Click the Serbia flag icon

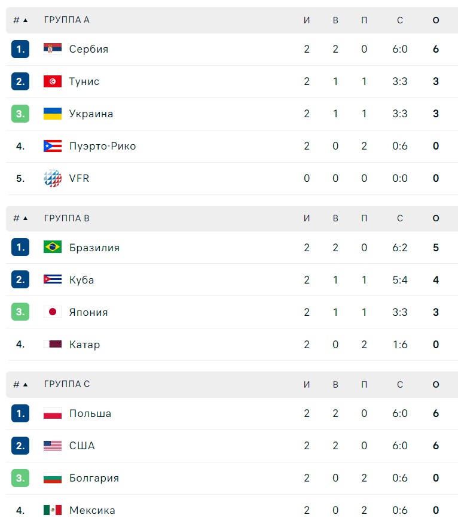click(53, 49)
